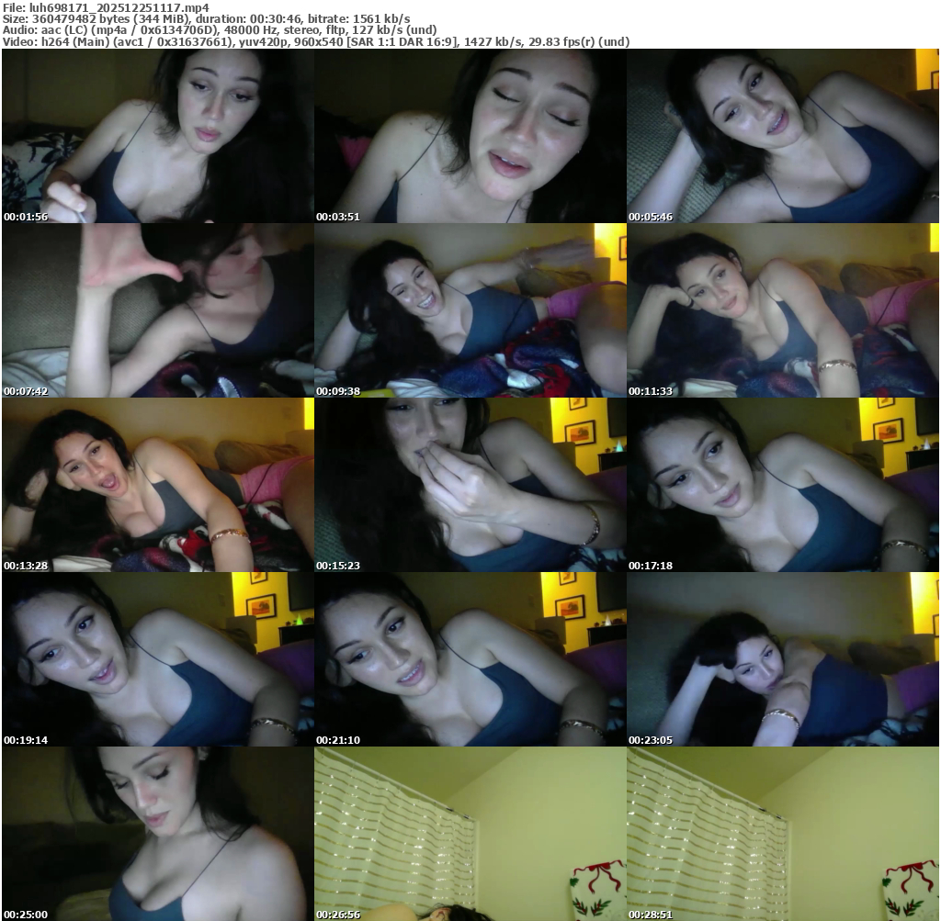Select the frame marked 00:03:51
Viewport: 941px width, 921px height.
click(x=470, y=136)
